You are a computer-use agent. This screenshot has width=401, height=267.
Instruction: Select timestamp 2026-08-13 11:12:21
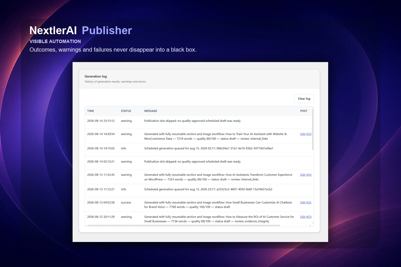pyautogui.click(x=101, y=189)
